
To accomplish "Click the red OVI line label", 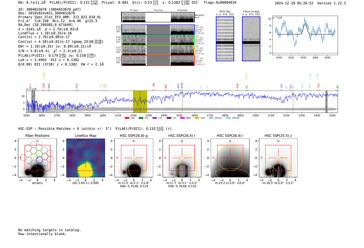I will point(44,86).
